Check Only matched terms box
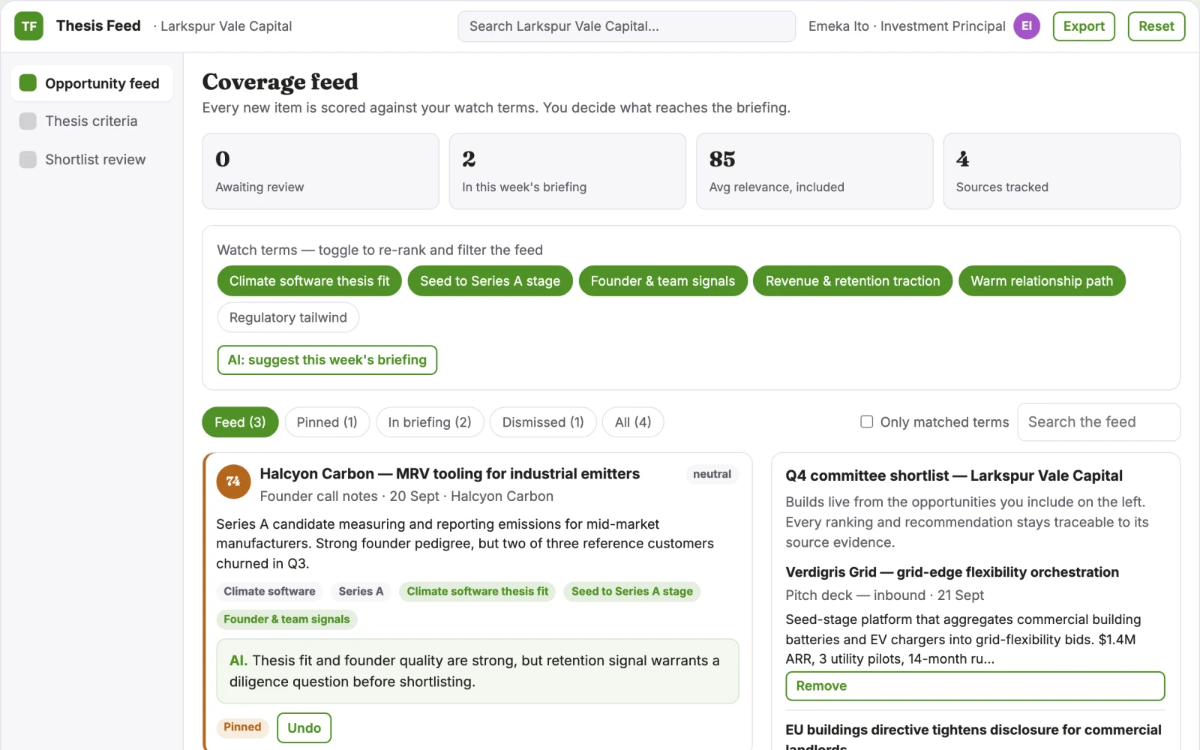Viewport: 1200px width, 750px height. point(866,421)
